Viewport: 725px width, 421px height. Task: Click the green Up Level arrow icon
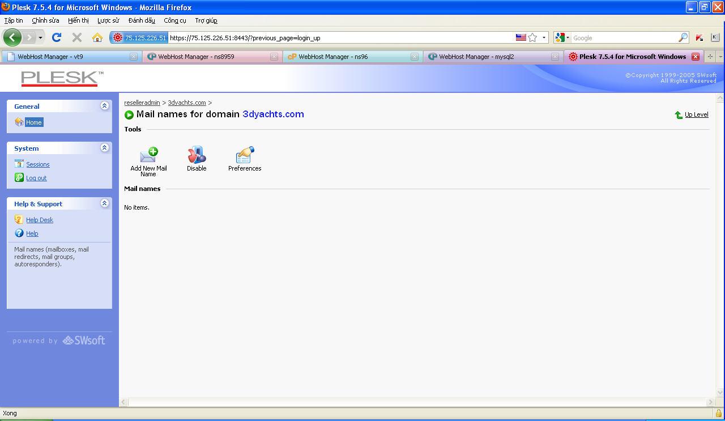coord(679,114)
